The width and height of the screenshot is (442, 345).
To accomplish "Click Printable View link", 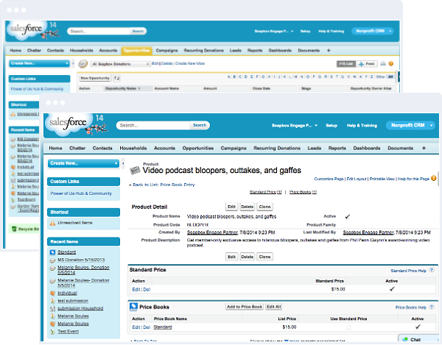I will pyautogui.click(x=382, y=179).
